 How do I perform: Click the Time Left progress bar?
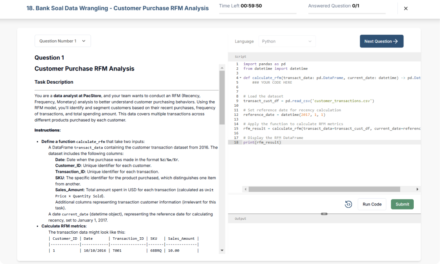257,14
